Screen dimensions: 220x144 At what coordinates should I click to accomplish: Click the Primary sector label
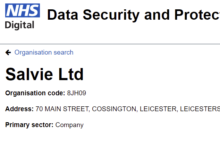(x=29, y=125)
